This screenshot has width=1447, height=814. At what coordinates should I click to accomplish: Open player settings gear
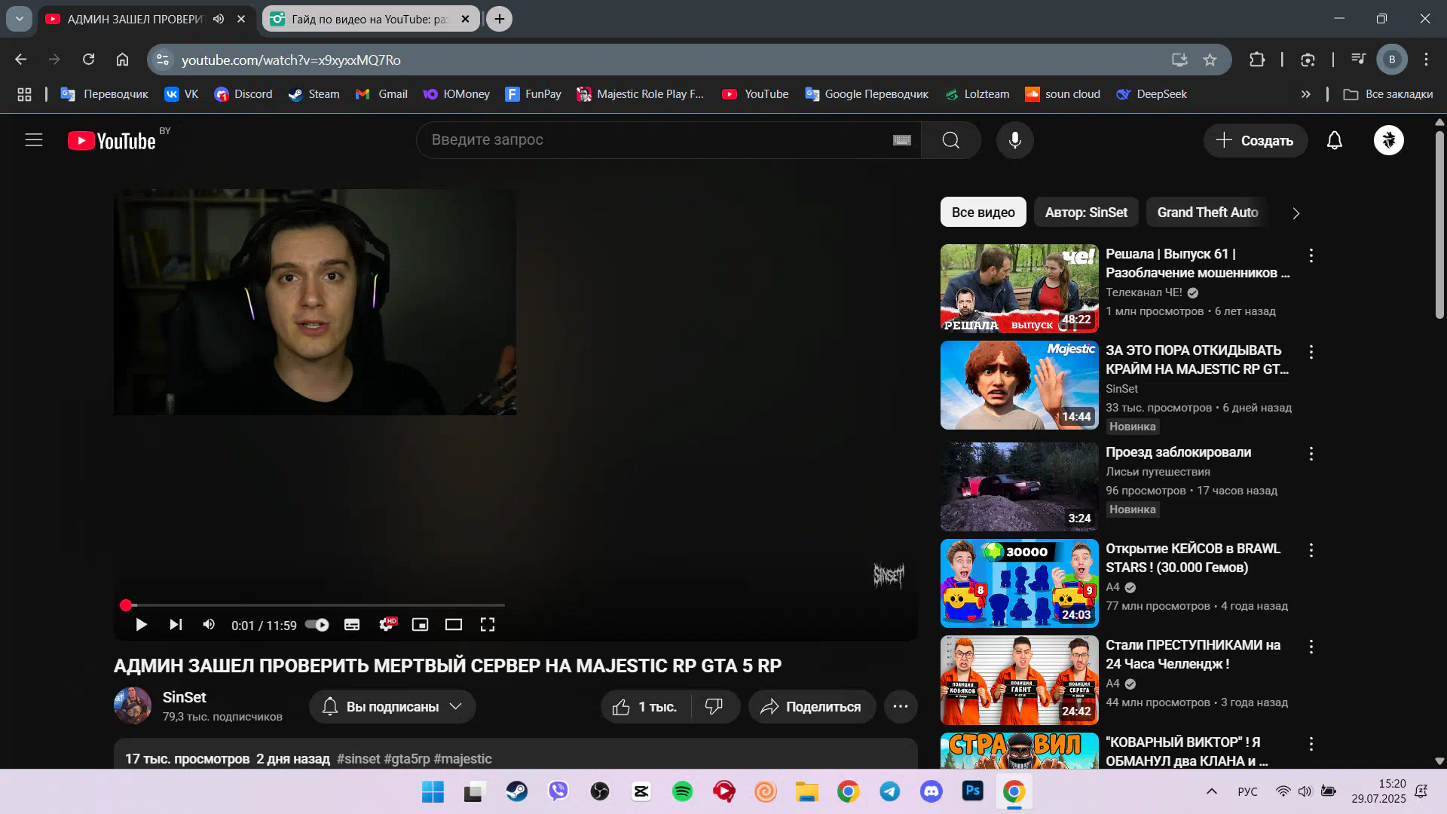(387, 625)
